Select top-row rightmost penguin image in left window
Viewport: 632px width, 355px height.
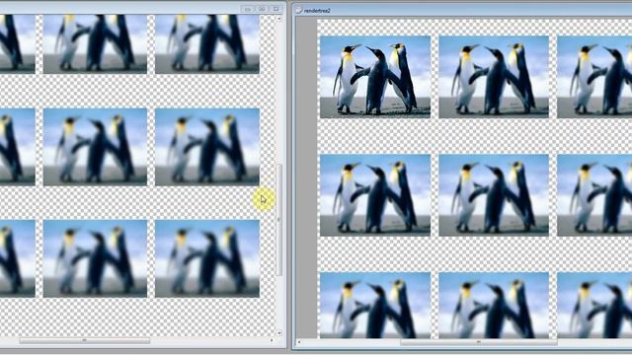click(x=207, y=44)
